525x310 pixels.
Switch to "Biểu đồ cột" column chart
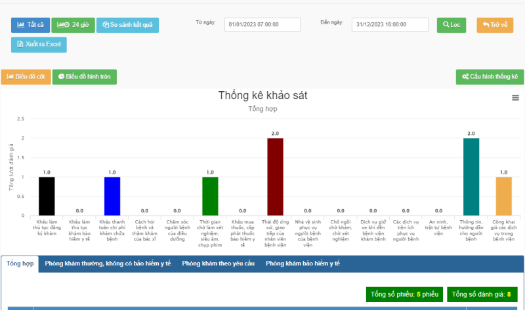click(26, 77)
